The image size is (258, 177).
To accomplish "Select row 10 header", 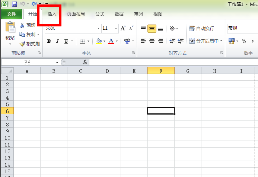I will coord(7,138).
